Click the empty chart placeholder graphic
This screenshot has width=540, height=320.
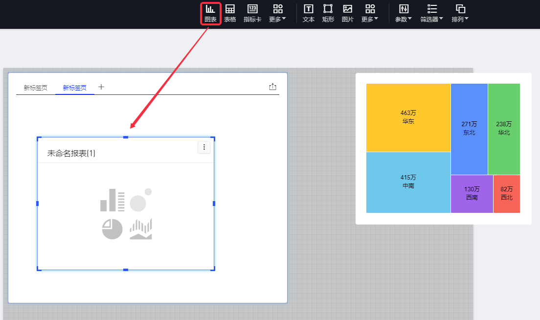pos(126,214)
